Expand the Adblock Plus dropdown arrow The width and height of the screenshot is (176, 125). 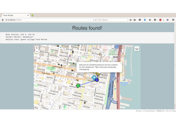click(163, 20)
